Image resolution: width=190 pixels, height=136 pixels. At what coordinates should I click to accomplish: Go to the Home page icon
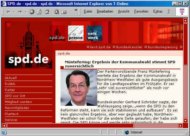click(x=47, y=12)
